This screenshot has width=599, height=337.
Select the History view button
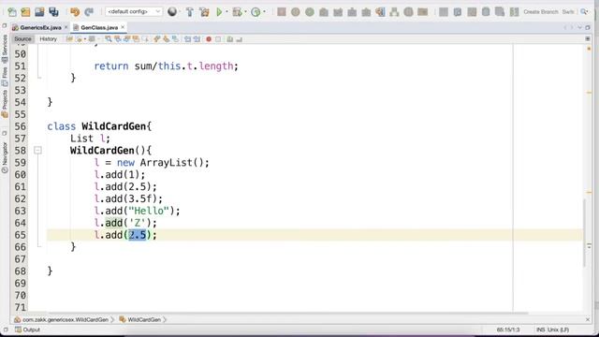click(x=48, y=39)
